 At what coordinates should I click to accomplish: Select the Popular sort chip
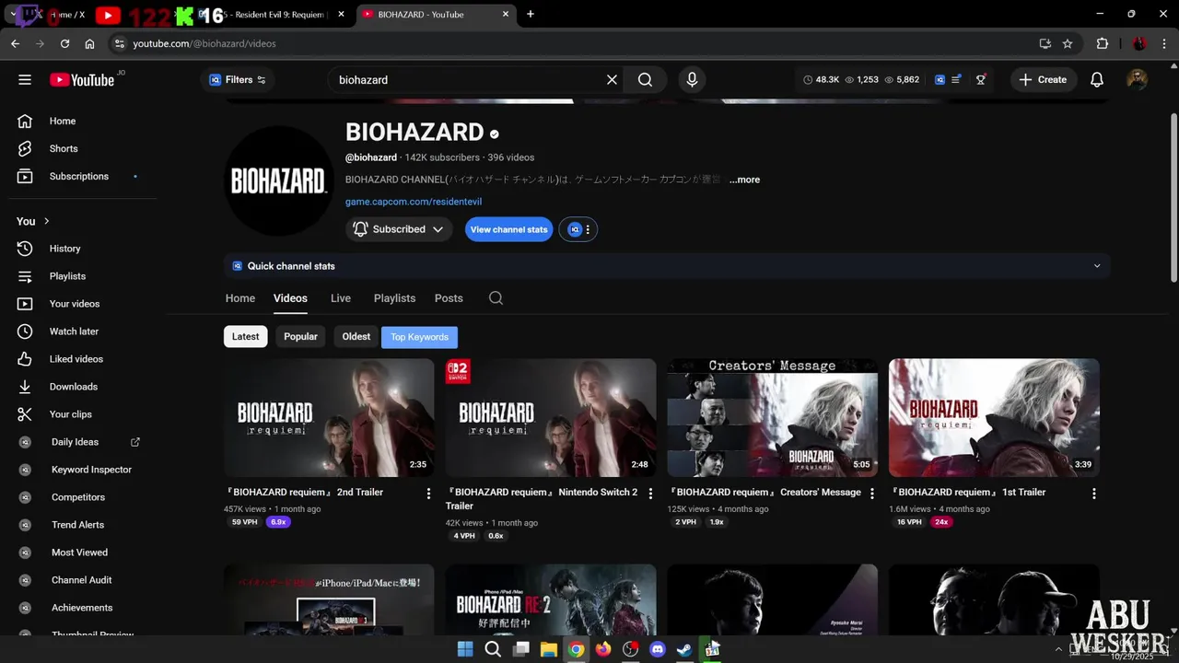coord(300,336)
